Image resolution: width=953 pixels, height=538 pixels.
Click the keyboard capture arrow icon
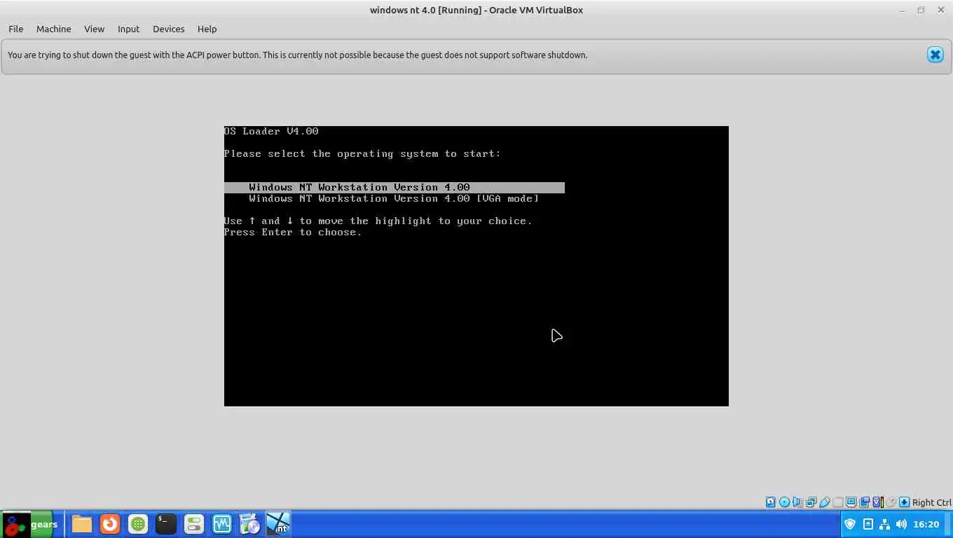(x=905, y=502)
